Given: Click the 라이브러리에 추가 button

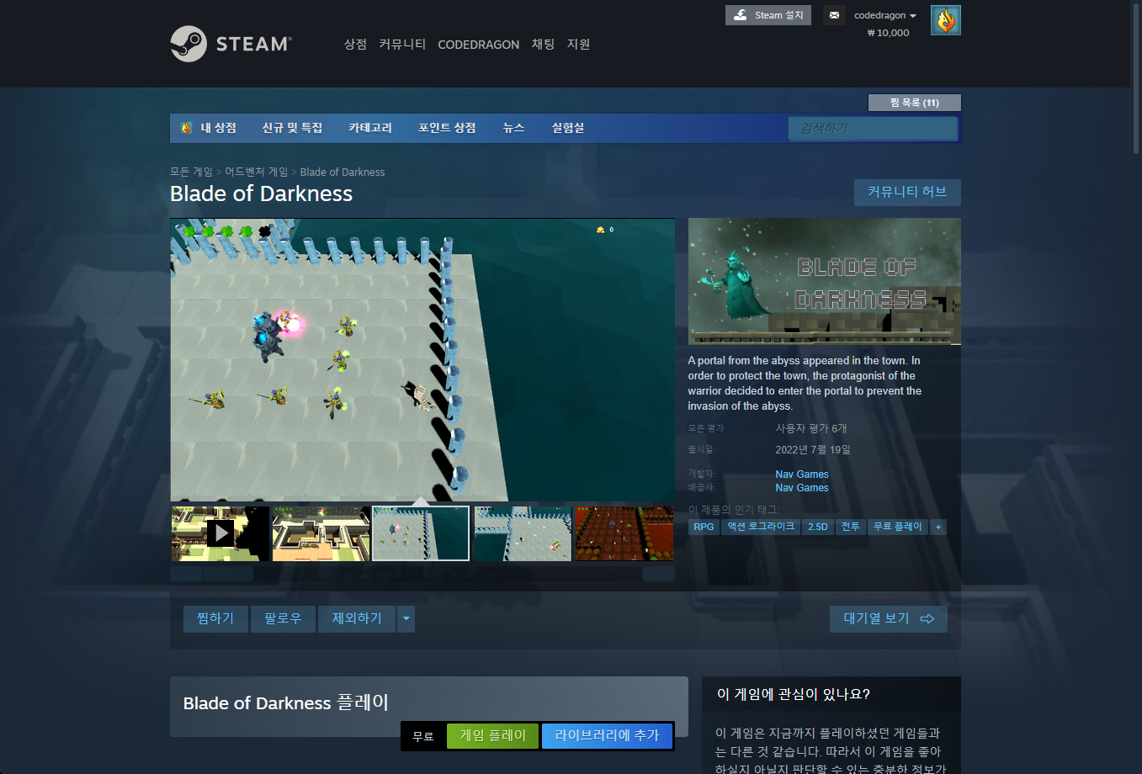Looking at the screenshot, I should 607,736.
